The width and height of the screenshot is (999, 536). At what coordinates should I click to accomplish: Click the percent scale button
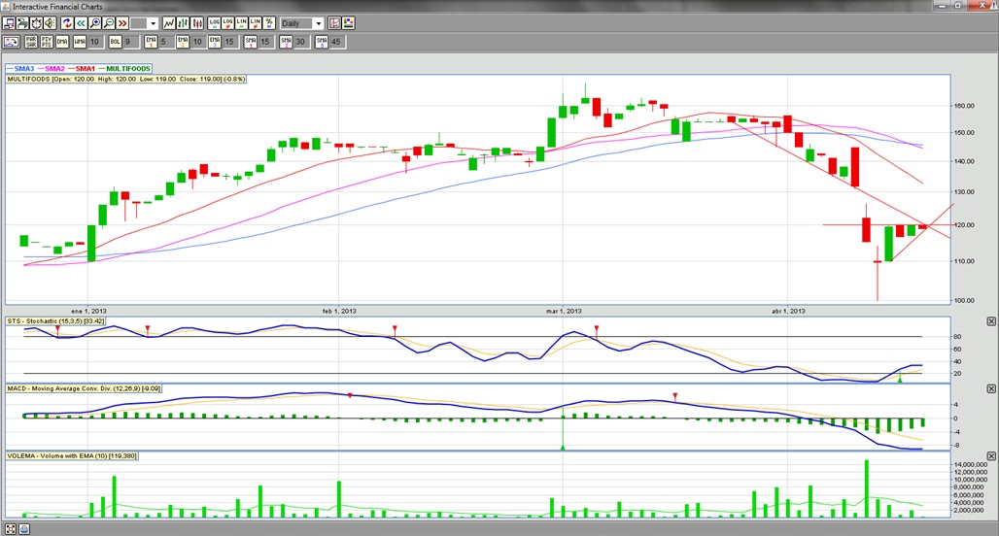pos(269,22)
